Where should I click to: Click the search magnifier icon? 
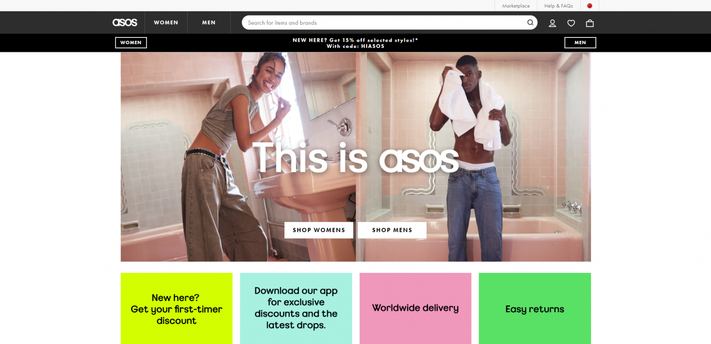point(530,22)
